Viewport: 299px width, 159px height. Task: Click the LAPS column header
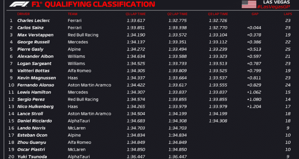288,14
